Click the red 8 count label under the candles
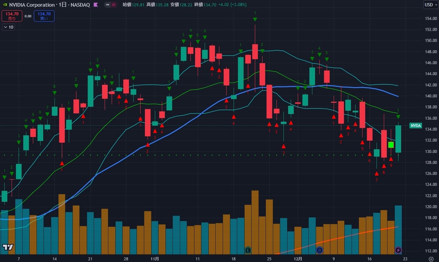The height and width of the screenshot is (262, 439). [x=384, y=173]
